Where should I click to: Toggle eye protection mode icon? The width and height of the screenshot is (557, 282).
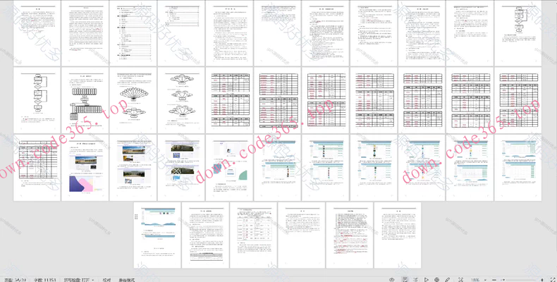point(392,280)
